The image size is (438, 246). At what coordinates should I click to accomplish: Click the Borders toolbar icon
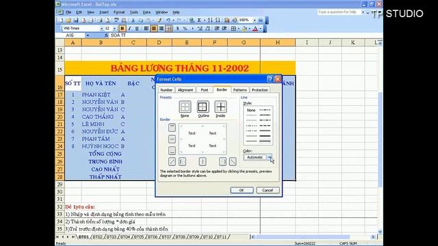233,29
